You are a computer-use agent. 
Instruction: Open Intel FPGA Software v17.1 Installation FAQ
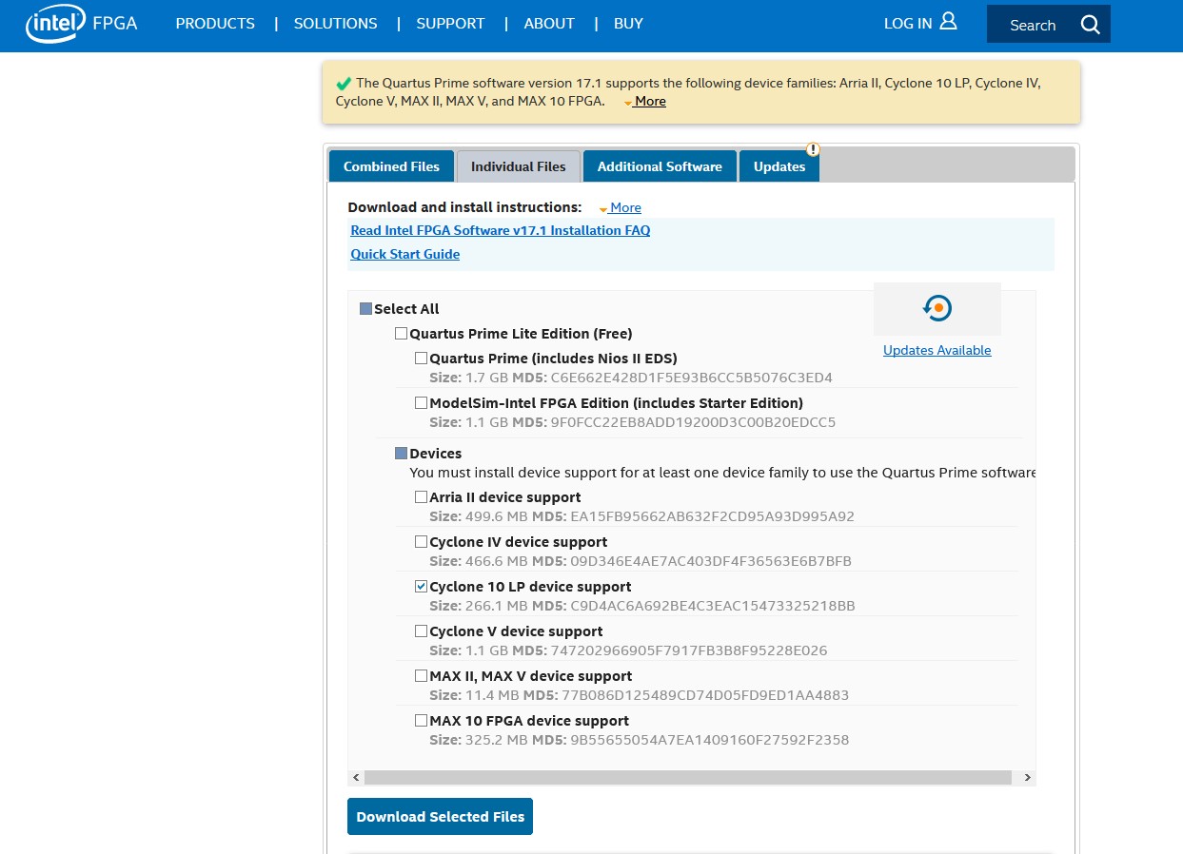point(501,231)
